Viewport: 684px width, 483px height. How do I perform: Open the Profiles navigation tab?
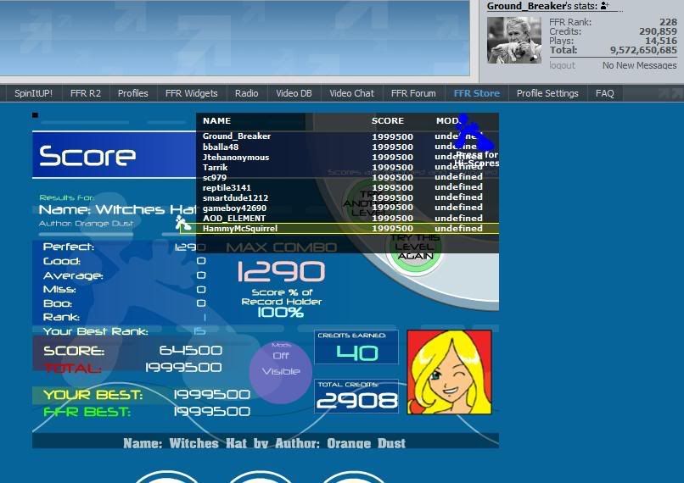(133, 93)
